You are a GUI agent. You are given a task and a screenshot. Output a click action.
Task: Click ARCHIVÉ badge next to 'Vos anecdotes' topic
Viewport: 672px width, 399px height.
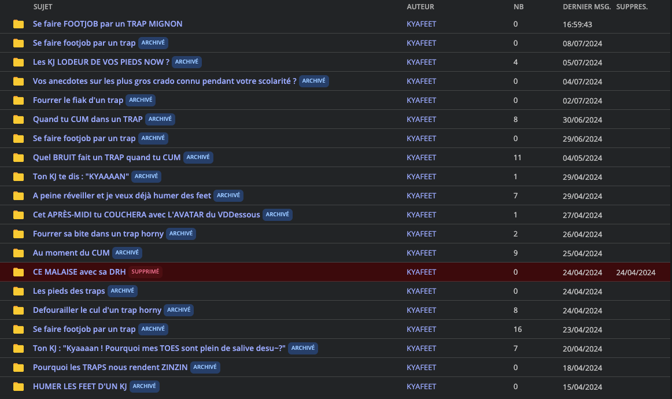[x=313, y=81]
